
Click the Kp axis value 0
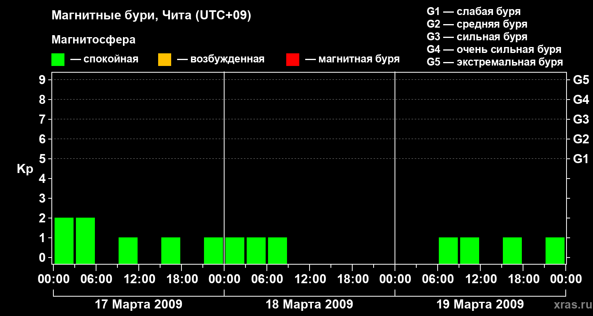(x=43, y=258)
